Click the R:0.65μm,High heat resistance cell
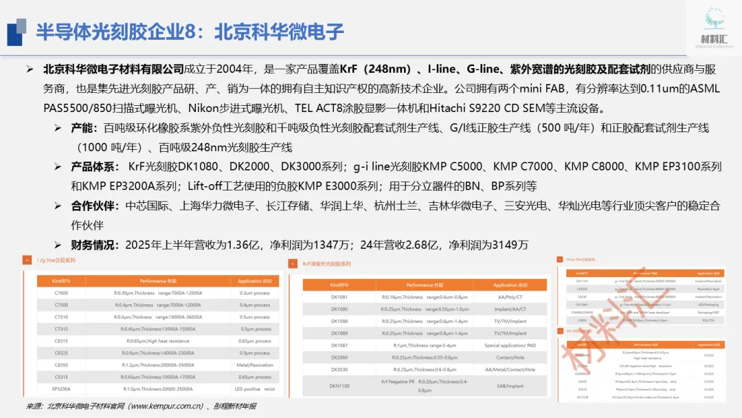Screen dimensions: 742x418 [x=158, y=341]
